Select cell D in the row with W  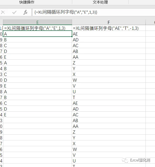pos(38,80)
